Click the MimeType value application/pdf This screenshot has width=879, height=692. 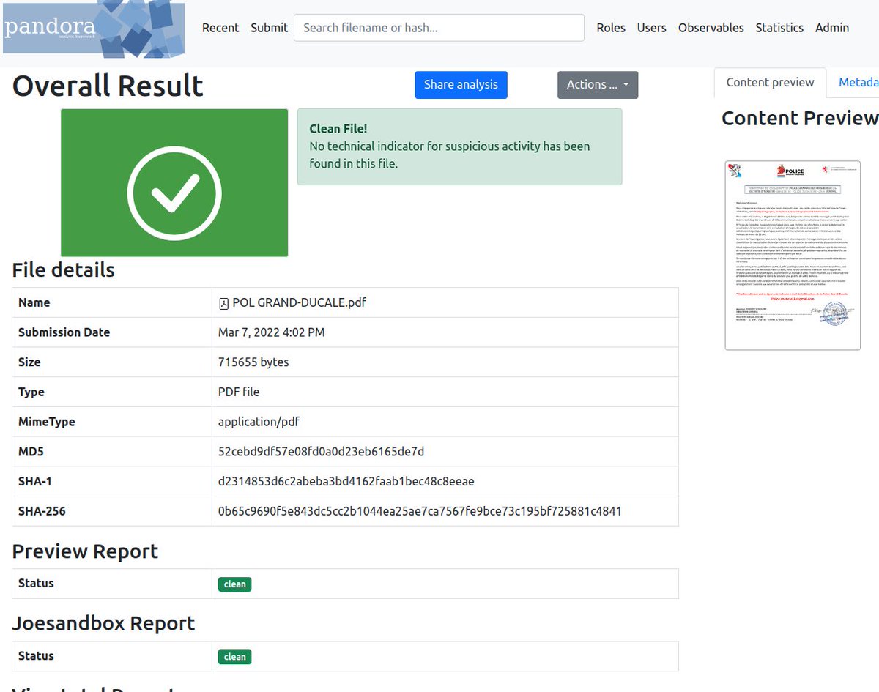259,422
